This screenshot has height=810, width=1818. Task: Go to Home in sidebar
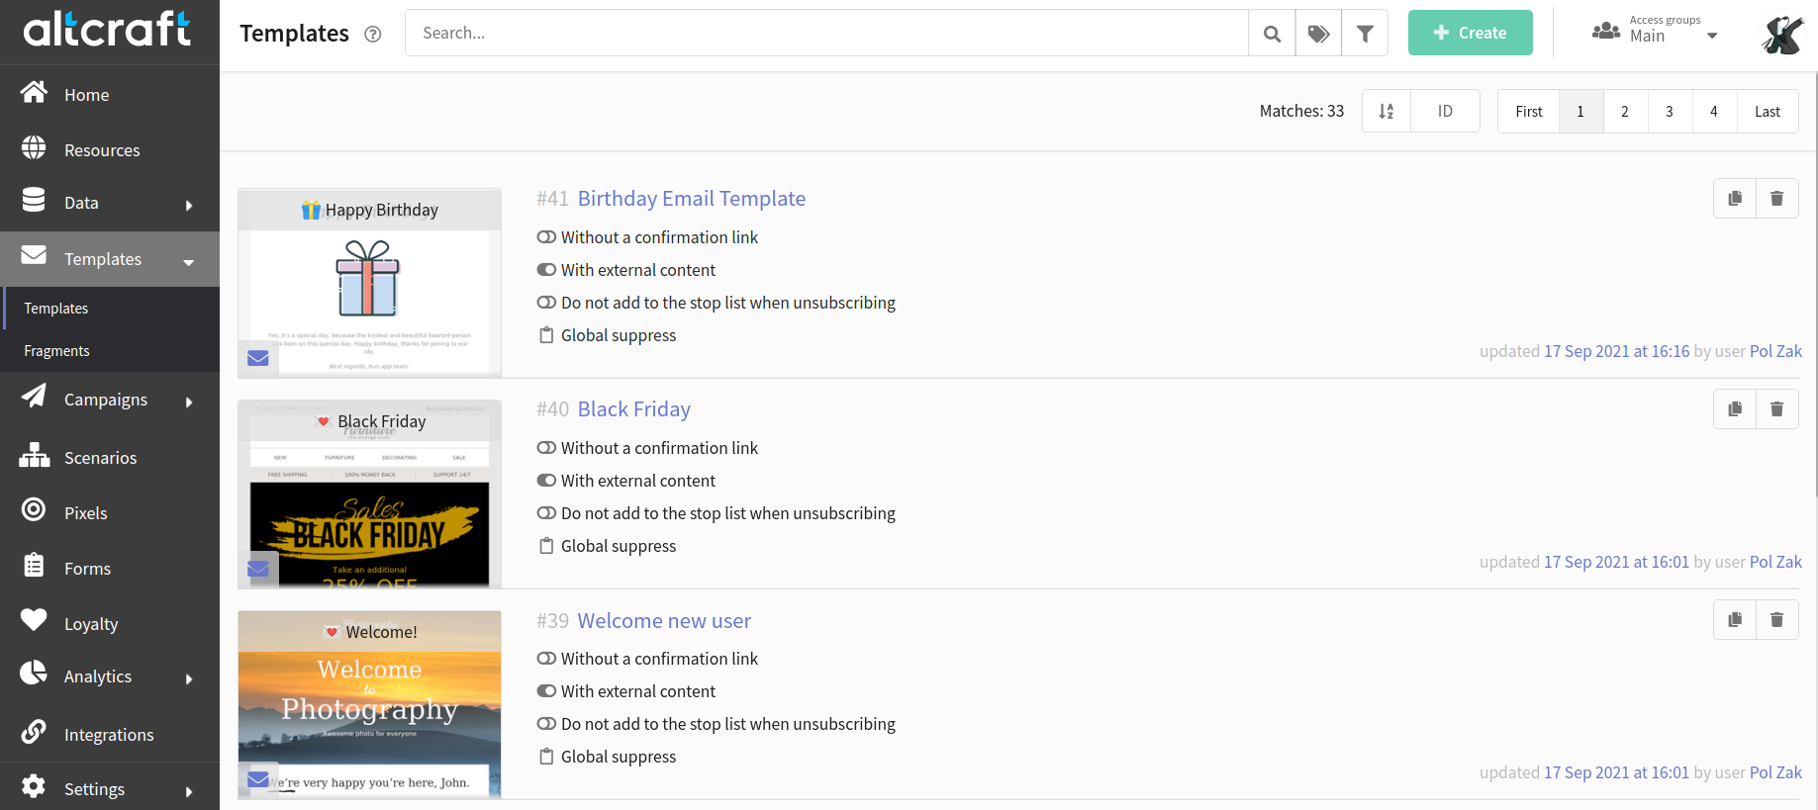[110, 95]
